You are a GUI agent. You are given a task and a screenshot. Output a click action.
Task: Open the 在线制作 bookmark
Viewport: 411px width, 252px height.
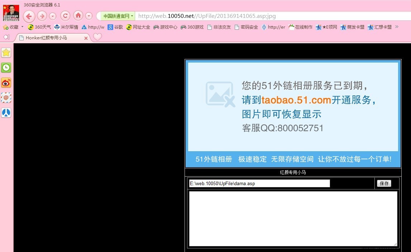(300, 27)
